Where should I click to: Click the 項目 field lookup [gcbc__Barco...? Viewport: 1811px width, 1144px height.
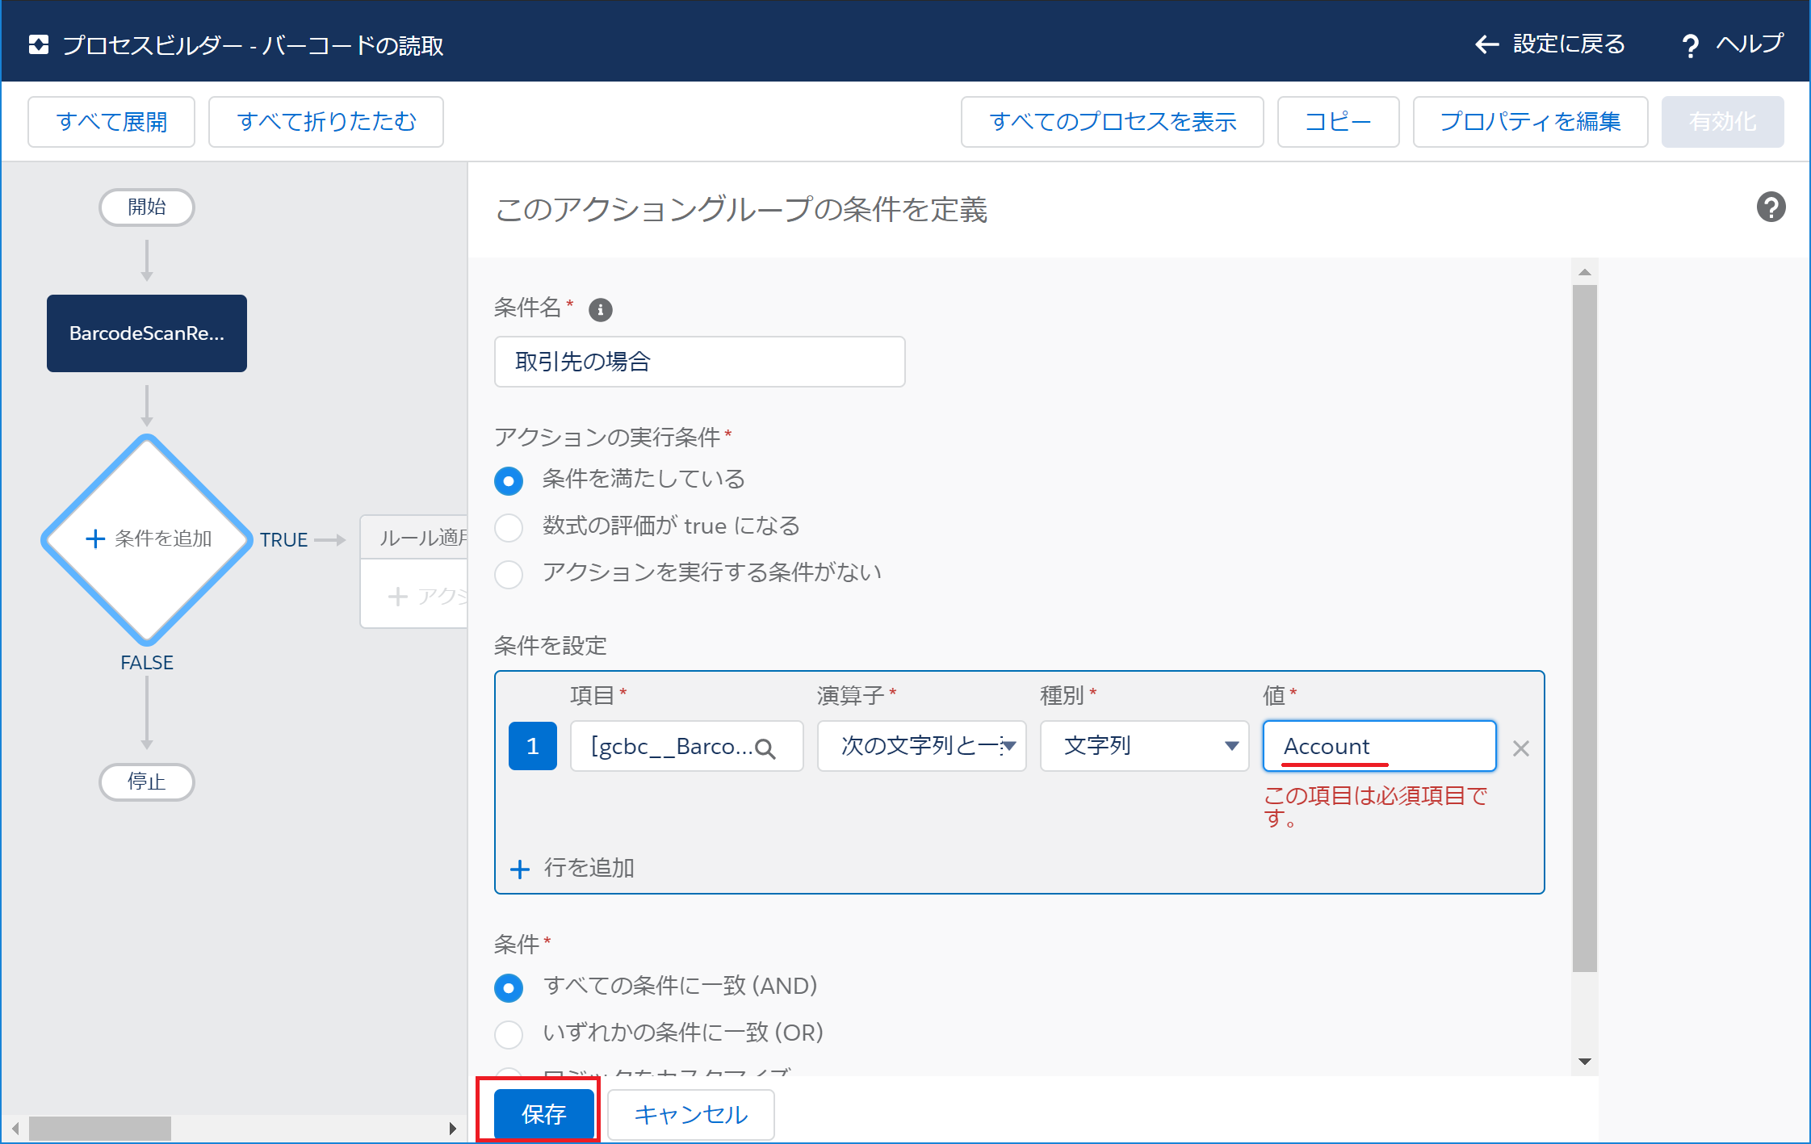pos(686,746)
